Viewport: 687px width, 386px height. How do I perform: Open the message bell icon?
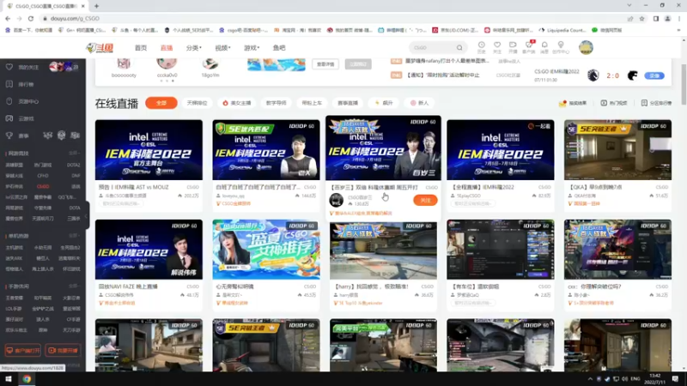pyautogui.click(x=544, y=47)
